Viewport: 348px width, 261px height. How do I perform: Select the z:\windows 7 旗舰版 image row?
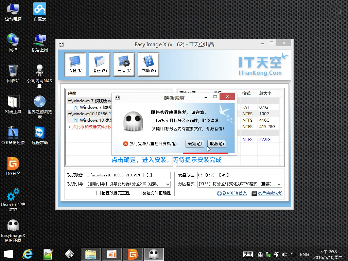[89, 101]
